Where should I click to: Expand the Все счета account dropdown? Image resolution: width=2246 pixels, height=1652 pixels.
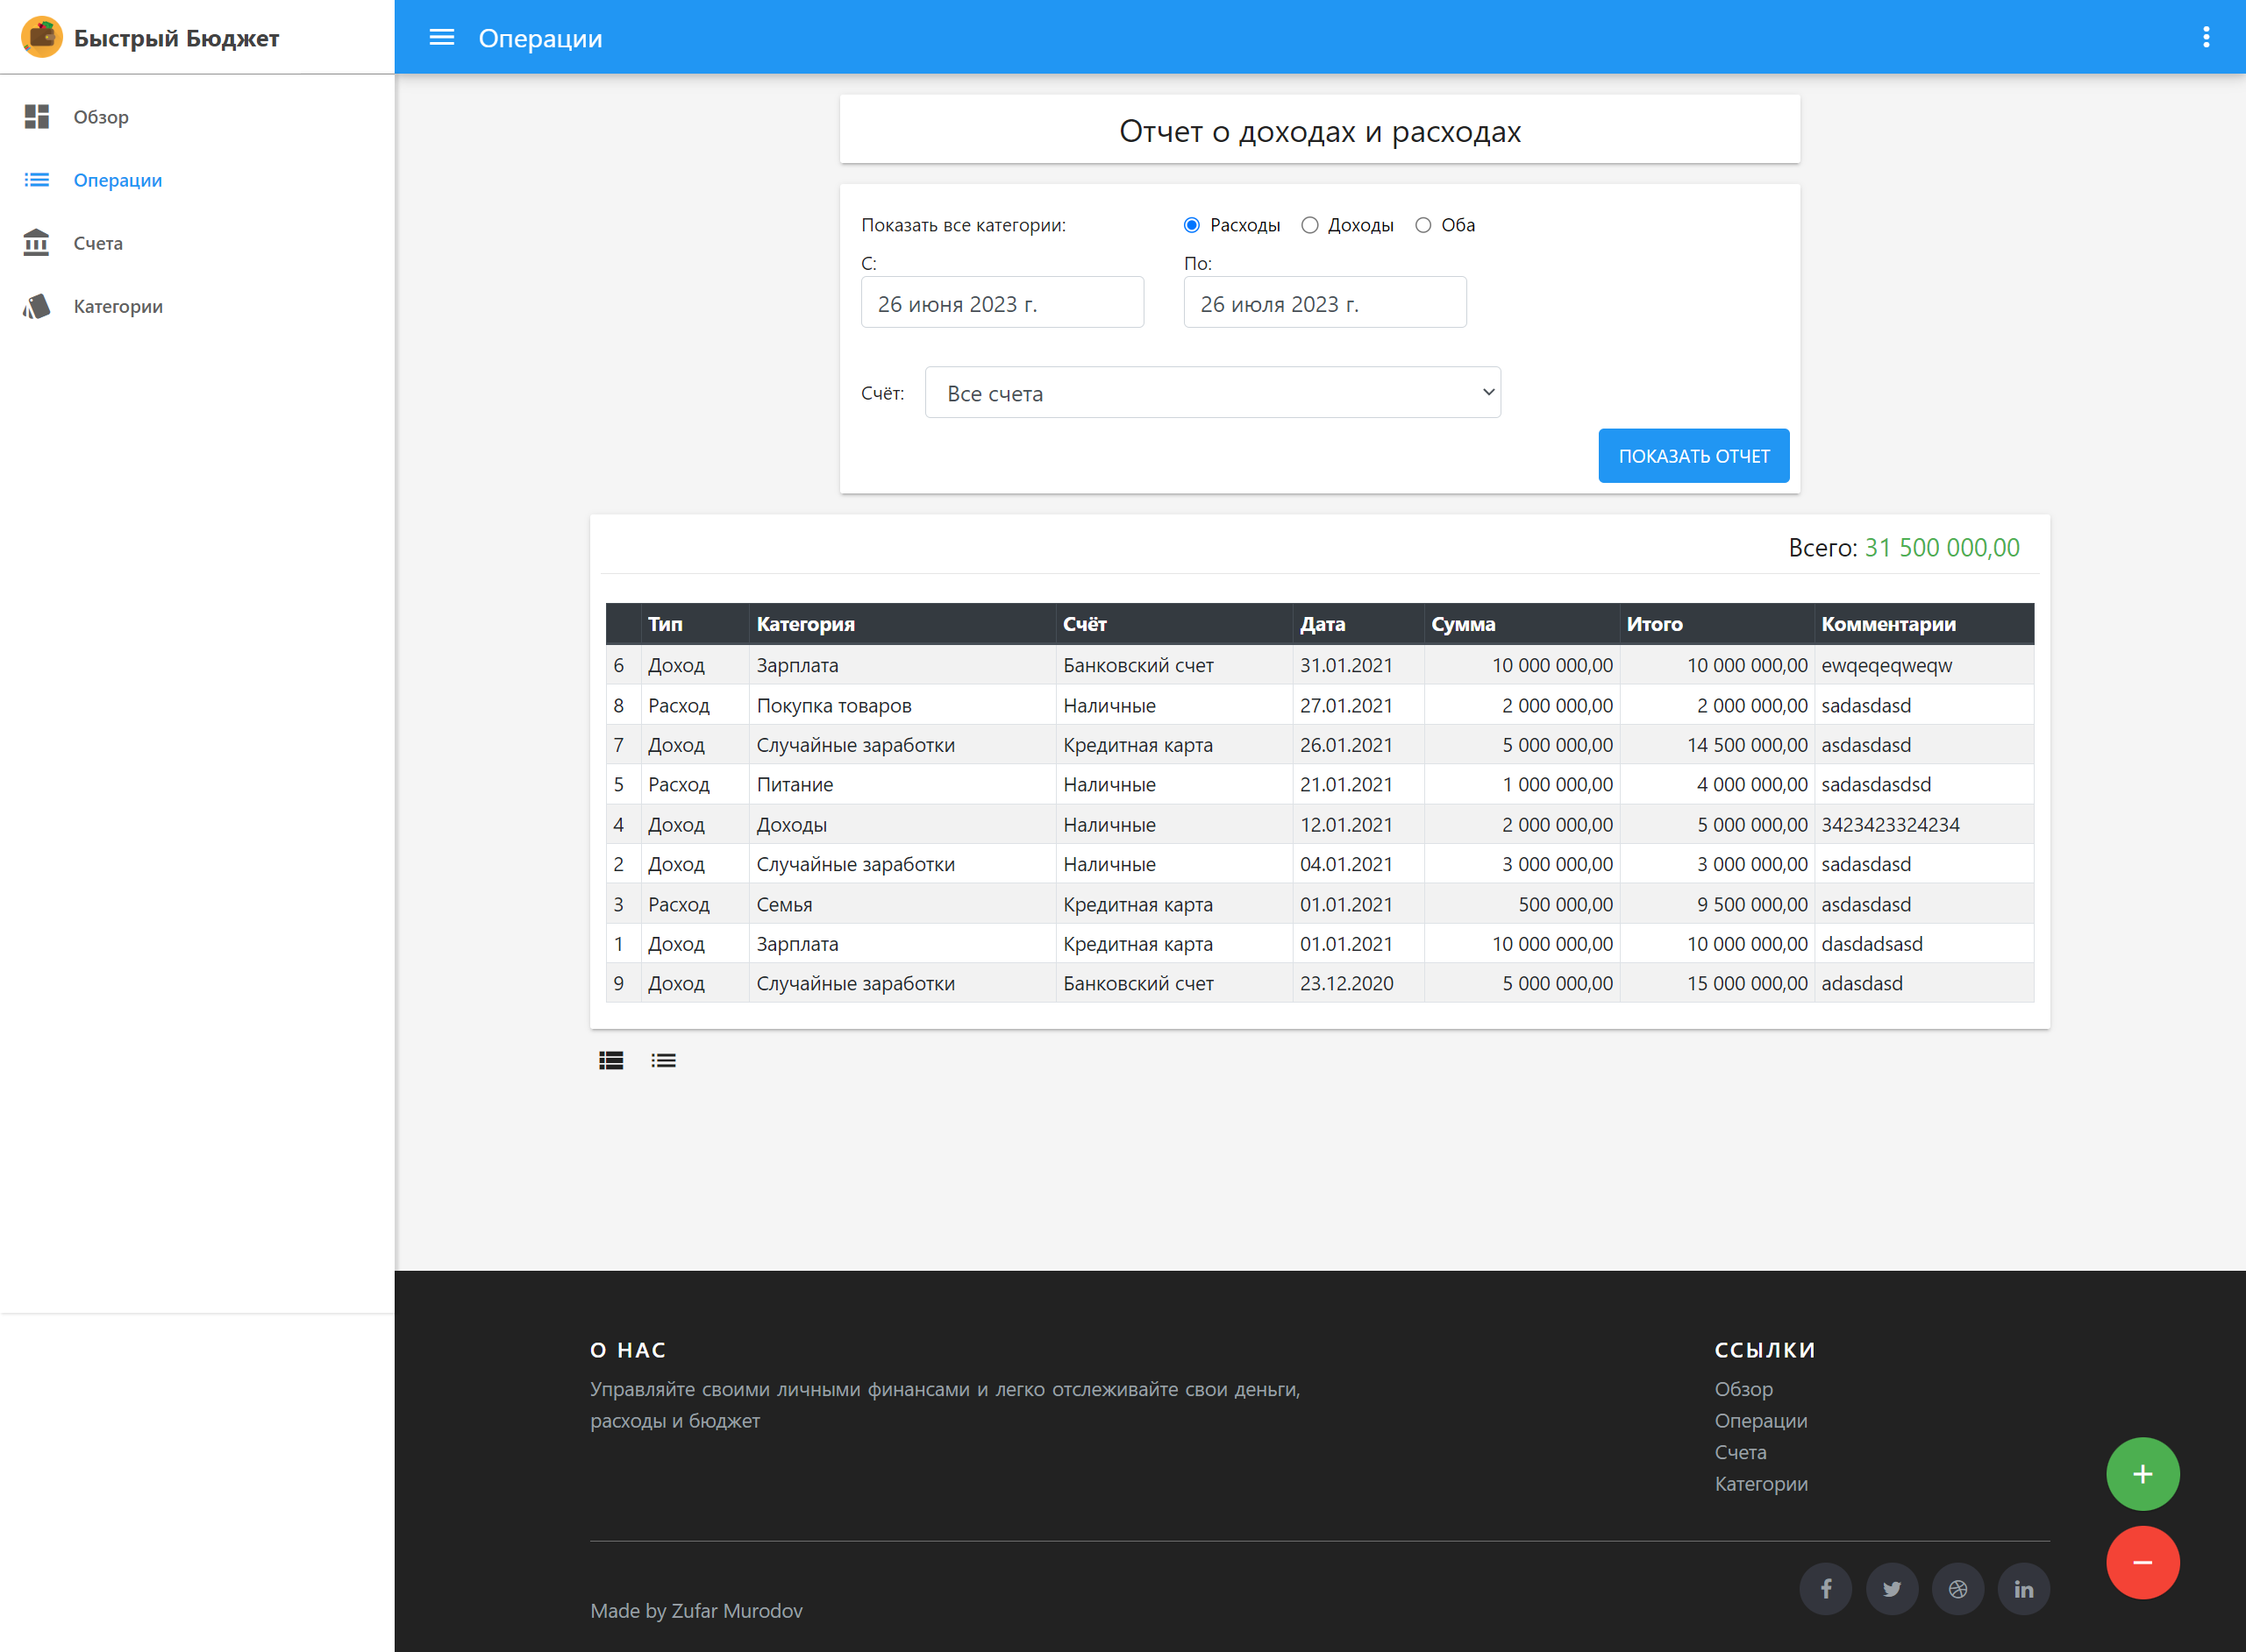[x=1213, y=393]
